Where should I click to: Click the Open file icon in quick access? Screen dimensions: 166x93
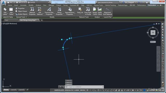point(11,2)
